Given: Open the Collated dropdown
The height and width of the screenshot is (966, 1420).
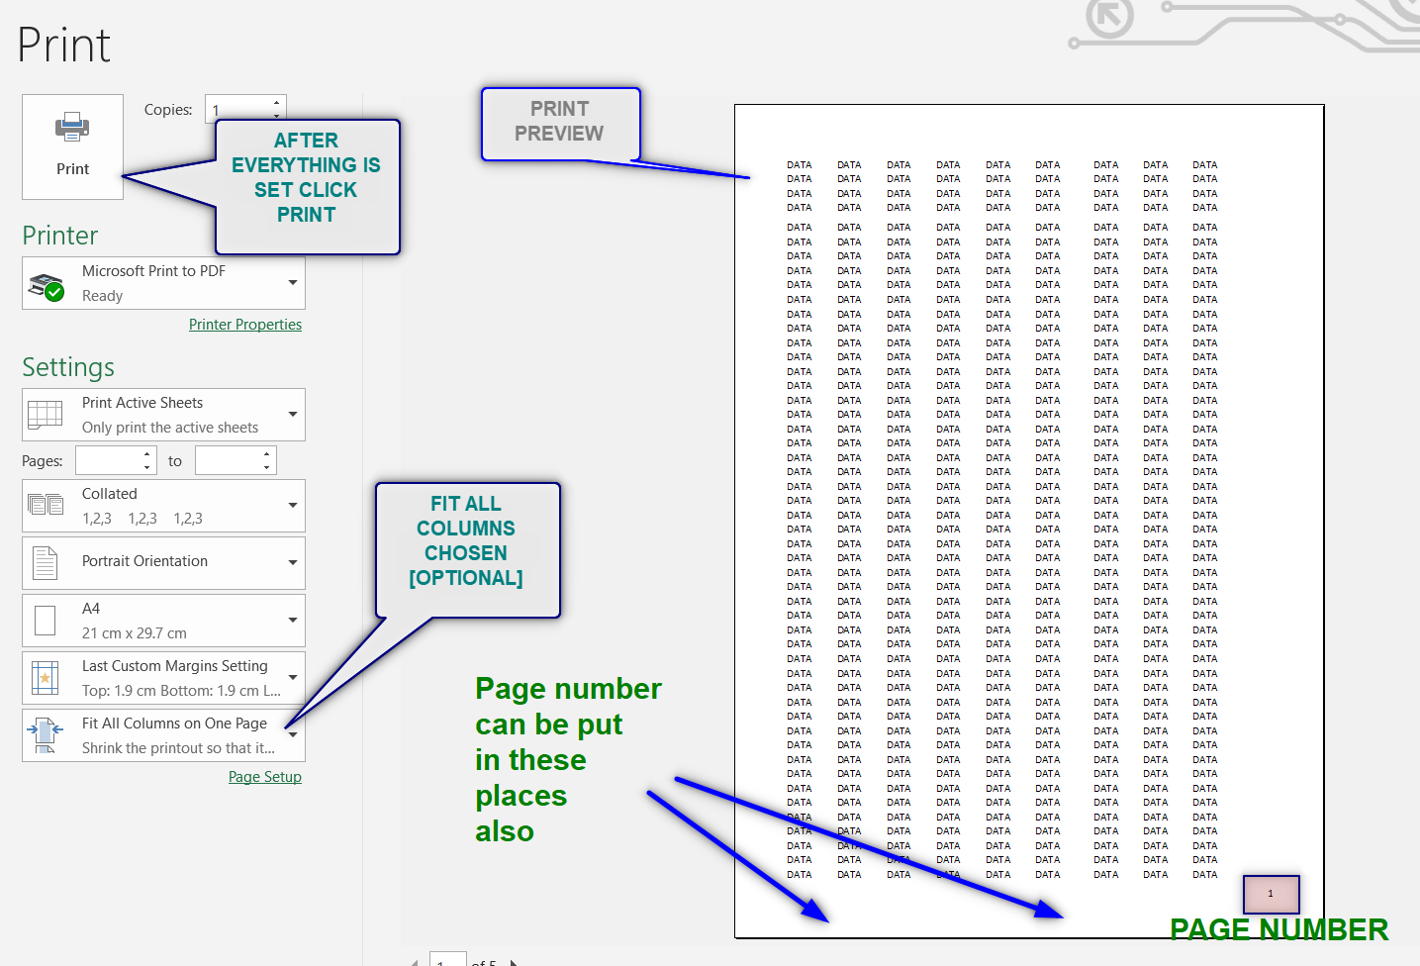Looking at the screenshot, I should pyautogui.click(x=163, y=506).
